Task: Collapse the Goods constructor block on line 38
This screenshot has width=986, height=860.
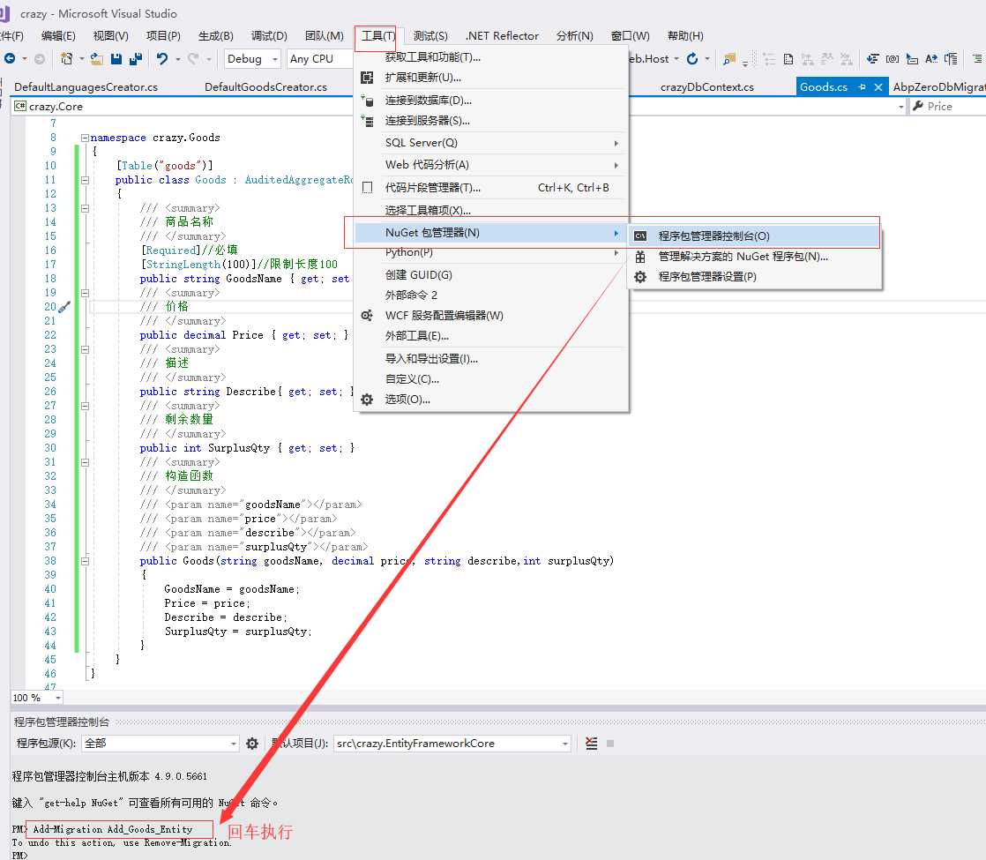Action: tap(85, 560)
